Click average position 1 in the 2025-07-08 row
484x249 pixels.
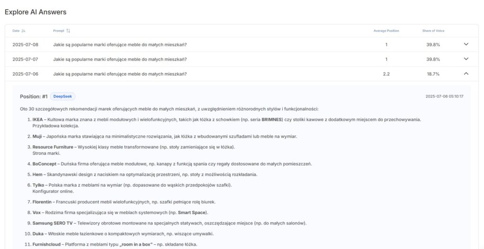pyautogui.click(x=386, y=45)
